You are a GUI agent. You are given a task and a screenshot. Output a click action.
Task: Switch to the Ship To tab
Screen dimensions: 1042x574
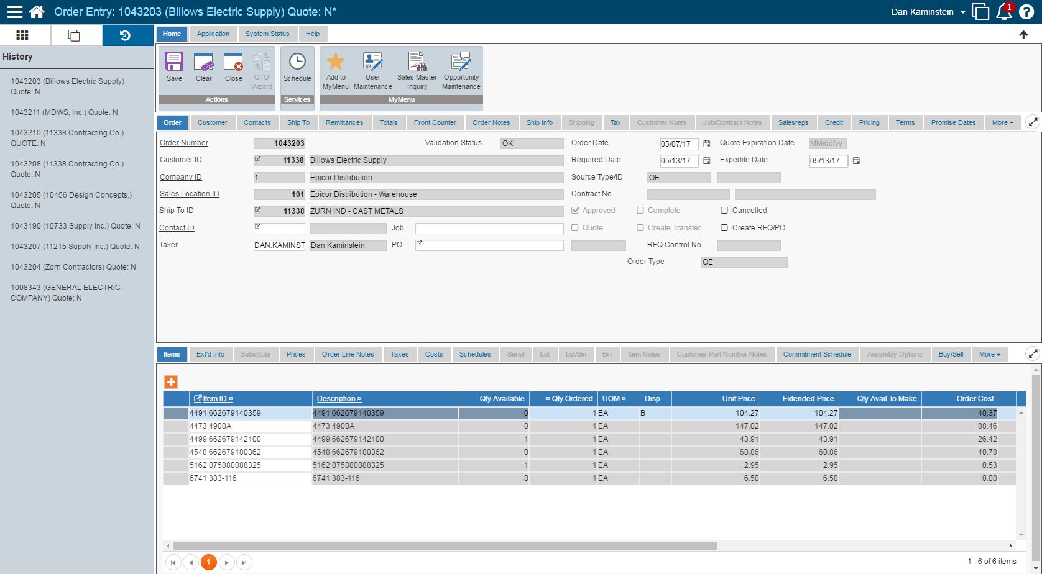(298, 122)
